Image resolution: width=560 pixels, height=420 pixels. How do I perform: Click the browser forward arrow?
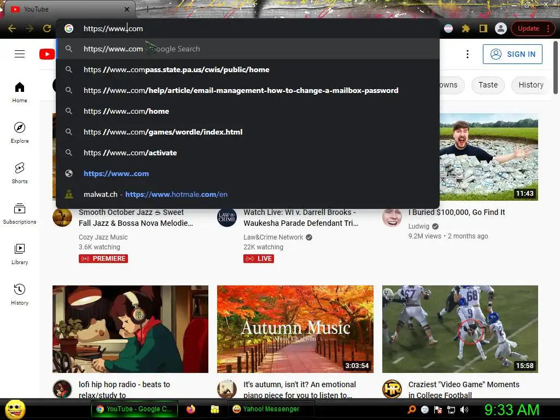pyautogui.click(x=30, y=28)
